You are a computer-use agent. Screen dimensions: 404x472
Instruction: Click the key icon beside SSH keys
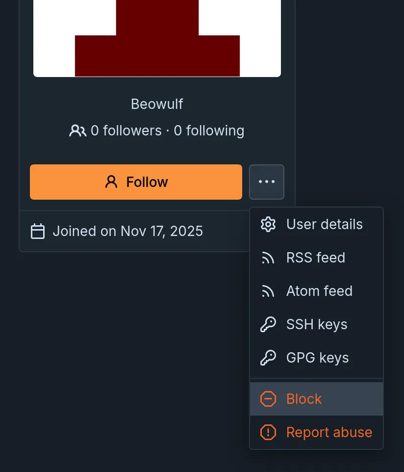(x=268, y=324)
